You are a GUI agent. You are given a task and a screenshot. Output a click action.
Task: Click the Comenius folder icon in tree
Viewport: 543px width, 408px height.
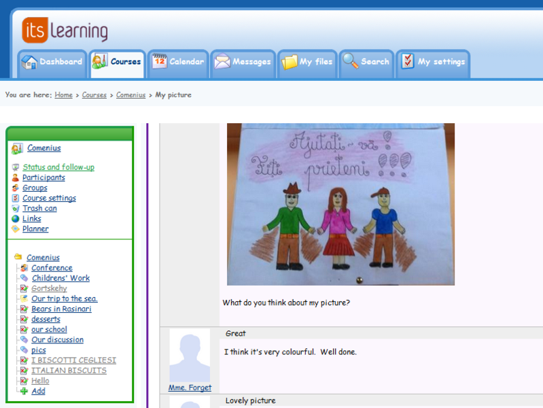18,257
